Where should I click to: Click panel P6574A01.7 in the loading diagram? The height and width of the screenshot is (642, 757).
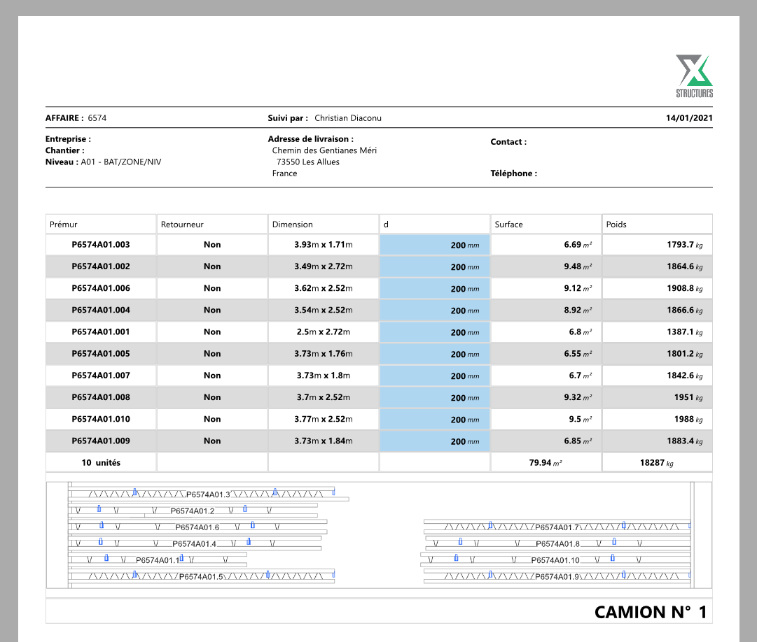point(557,527)
